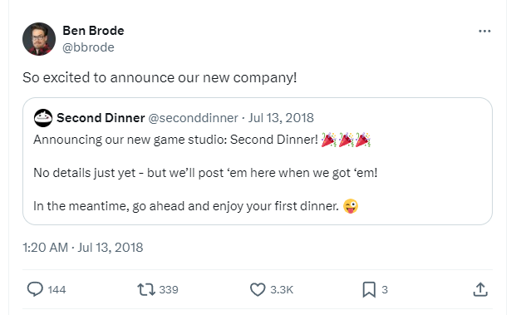Open Ben Brode's profile picture
The width and height of the screenshot is (521, 315).
(x=39, y=39)
